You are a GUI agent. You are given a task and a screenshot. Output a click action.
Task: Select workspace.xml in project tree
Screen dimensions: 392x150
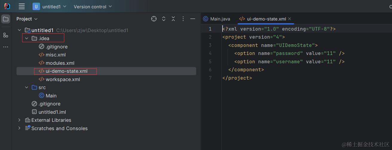tap(63, 79)
